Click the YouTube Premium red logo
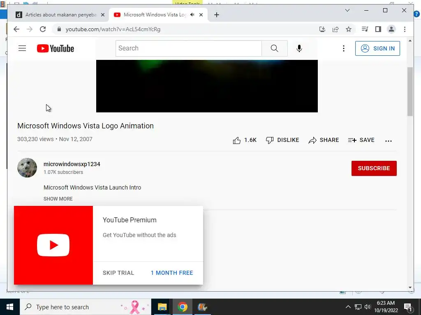 (x=53, y=245)
